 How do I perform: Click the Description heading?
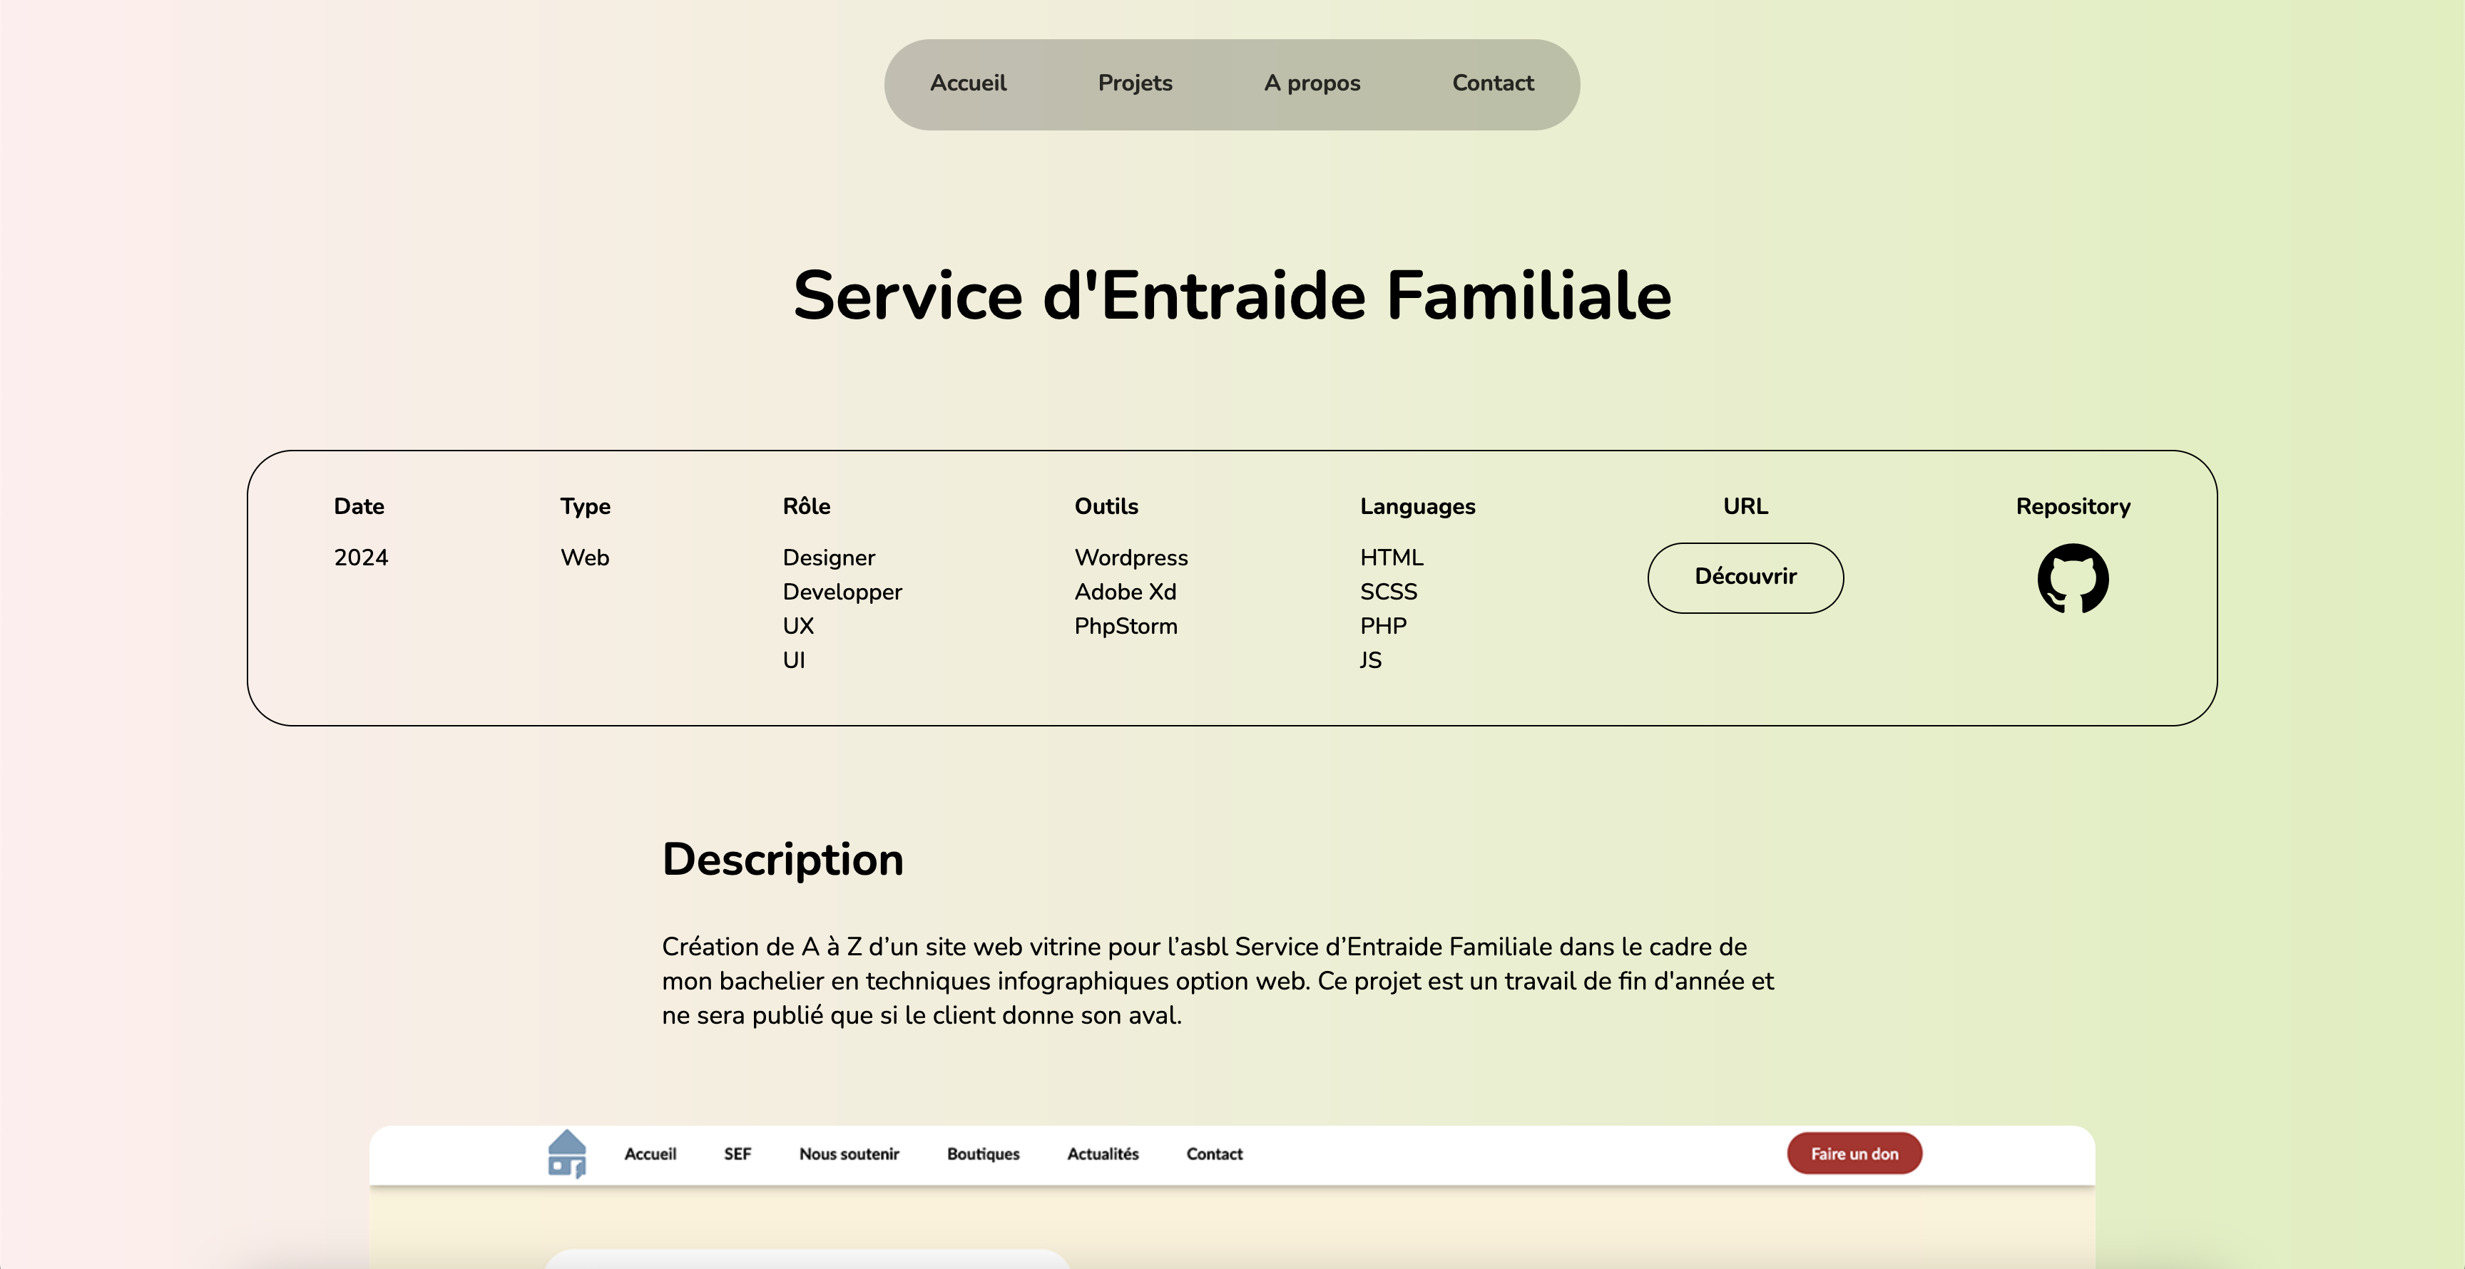click(x=782, y=859)
